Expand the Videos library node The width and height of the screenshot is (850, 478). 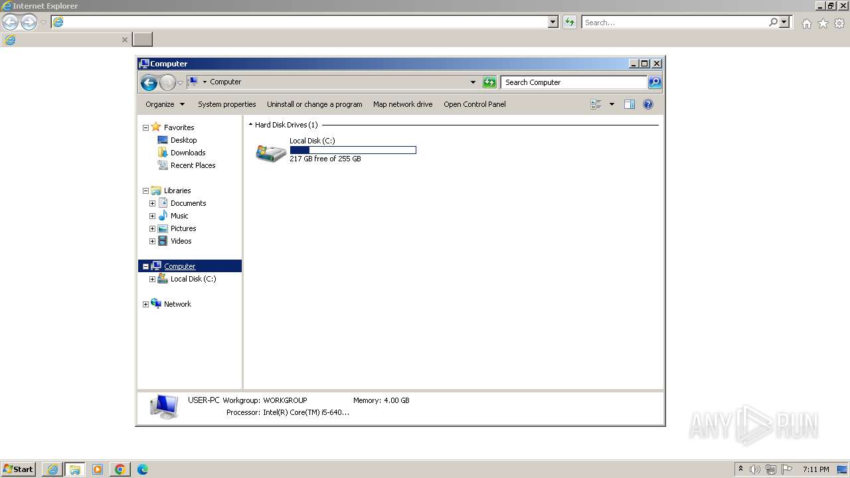pyautogui.click(x=152, y=241)
